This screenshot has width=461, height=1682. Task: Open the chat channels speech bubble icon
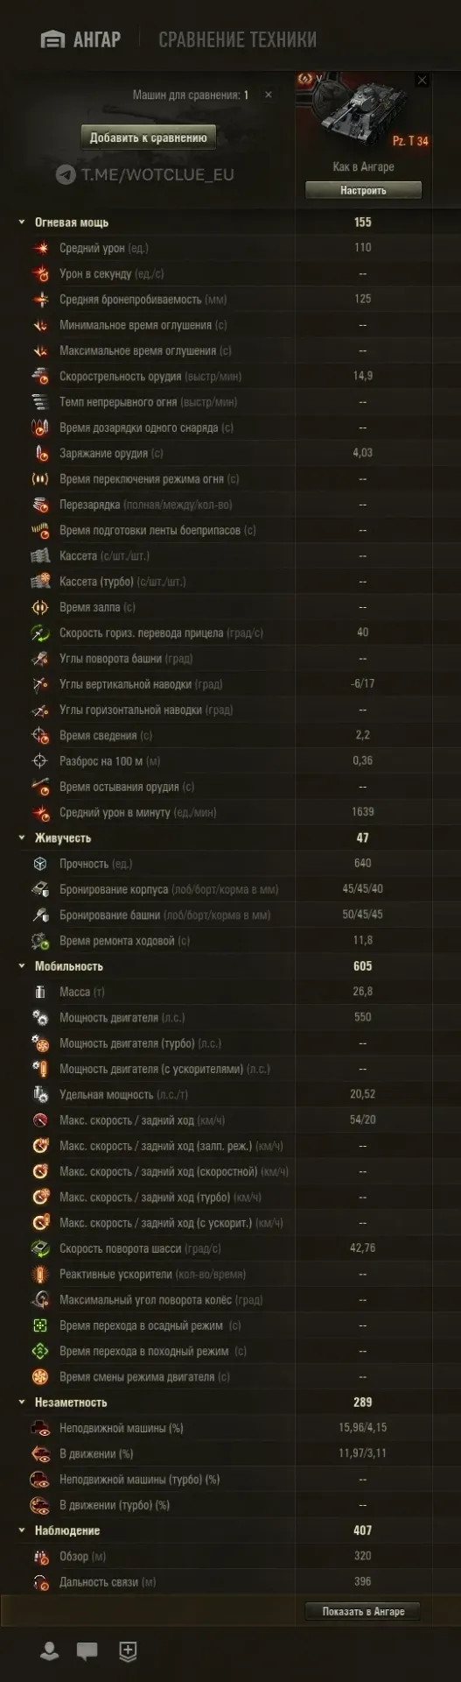tap(87, 1652)
